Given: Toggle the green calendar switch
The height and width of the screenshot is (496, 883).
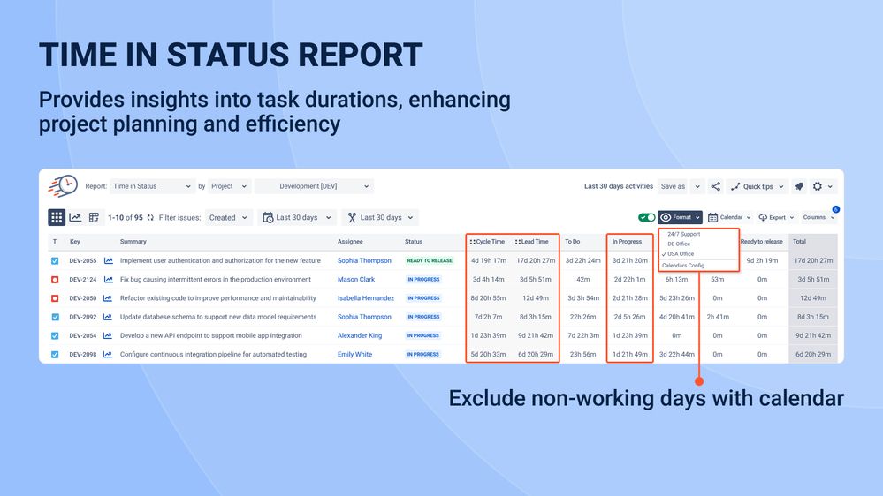Looking at the screenshot, I should tap(646, 217).
